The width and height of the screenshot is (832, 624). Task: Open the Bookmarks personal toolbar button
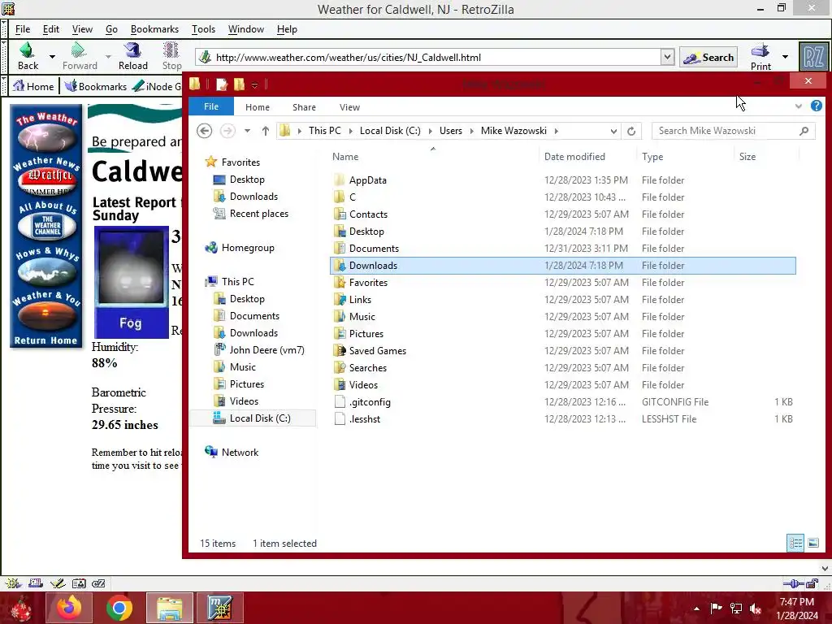pyautogui.click(x=96, y=86)
